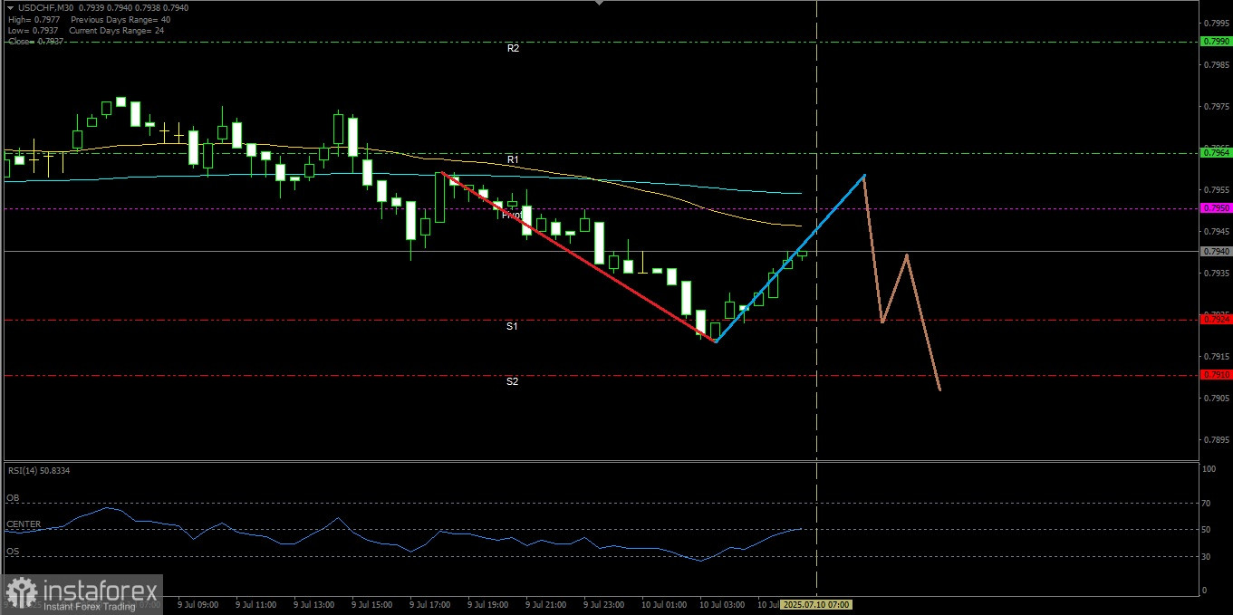1233x615 pixels.
Task: Click the highlighted 2025.07.10 07:00 time label
Action: click(x=817, y=604)
